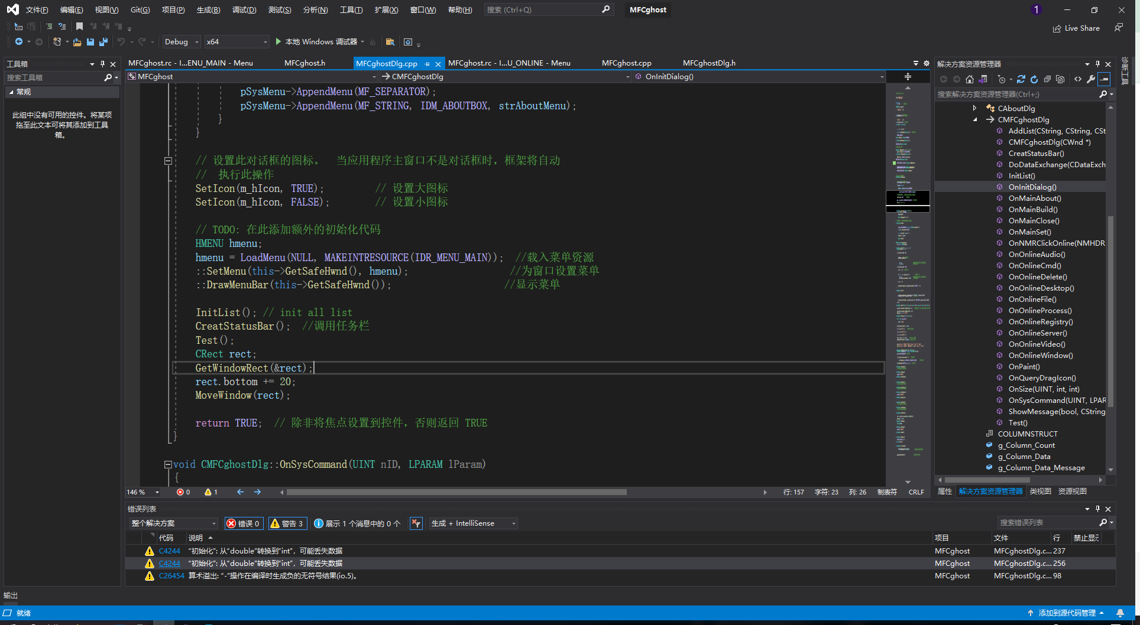Collapse the CMFCghostDlg class node
1140x625 pixels.
[975, 120]
